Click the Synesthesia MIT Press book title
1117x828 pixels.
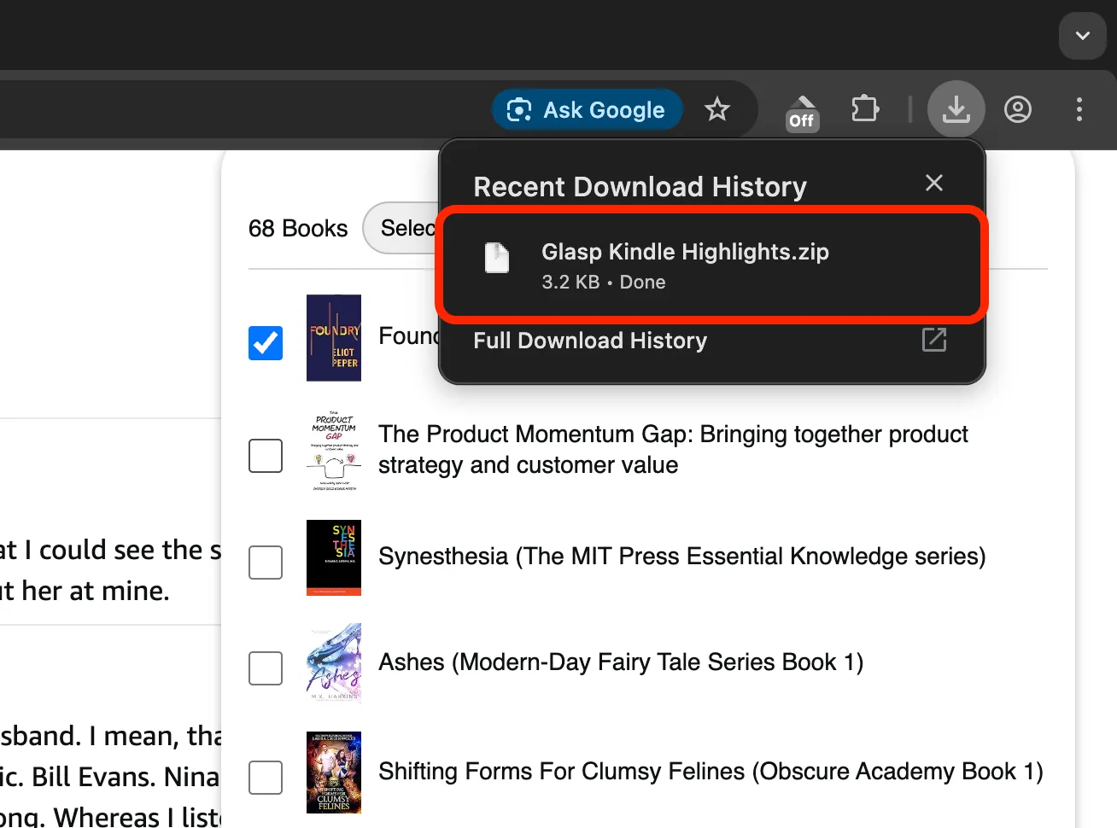pos(682,557)
